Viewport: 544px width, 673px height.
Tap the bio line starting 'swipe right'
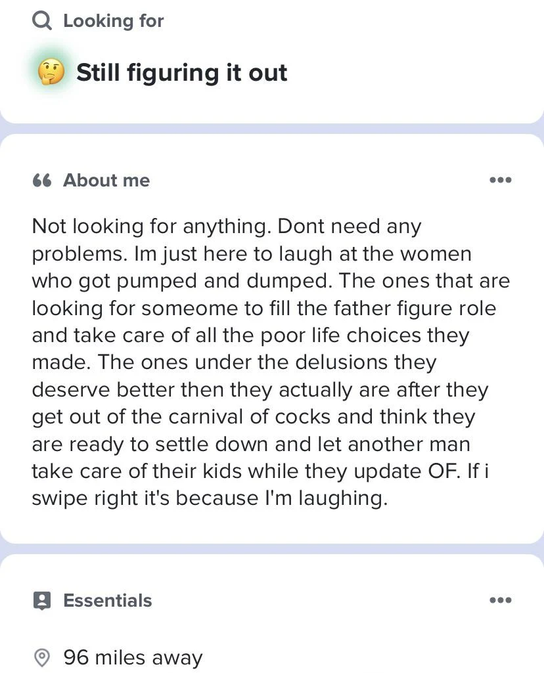210,498
